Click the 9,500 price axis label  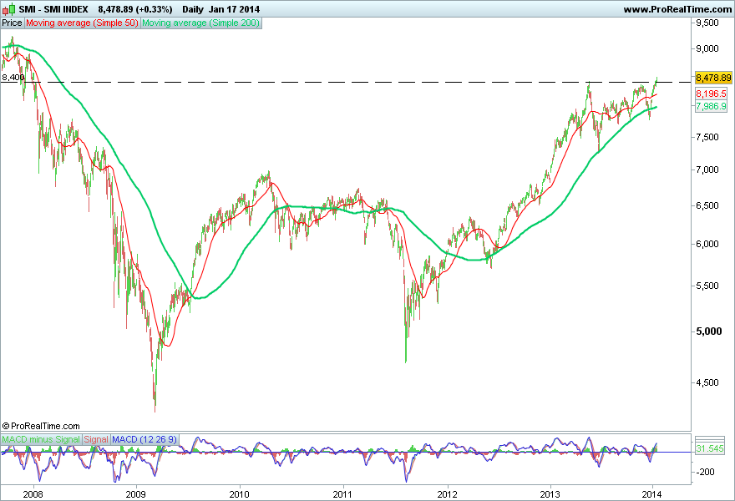tap(707, 23)
